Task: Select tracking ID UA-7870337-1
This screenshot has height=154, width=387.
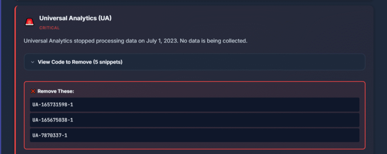Action: 50,135
